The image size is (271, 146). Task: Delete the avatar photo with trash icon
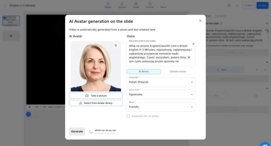pyautogui.click(x=116, y=45)
